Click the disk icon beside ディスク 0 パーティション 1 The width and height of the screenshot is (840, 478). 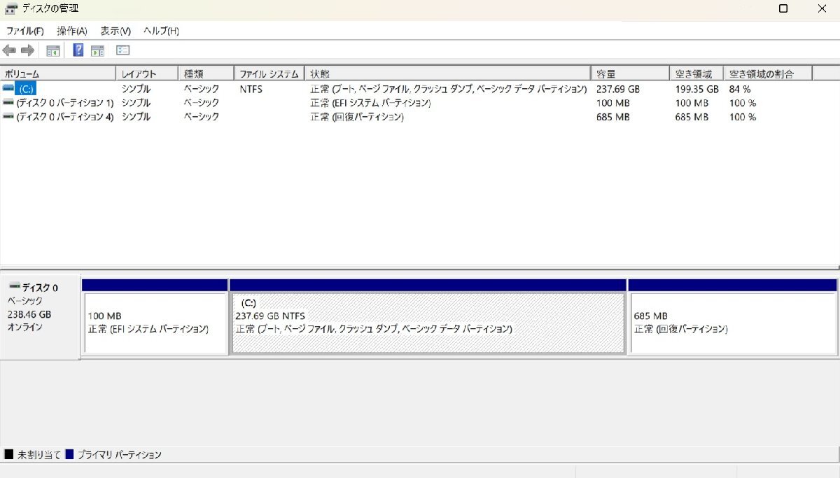coord(8,103)
